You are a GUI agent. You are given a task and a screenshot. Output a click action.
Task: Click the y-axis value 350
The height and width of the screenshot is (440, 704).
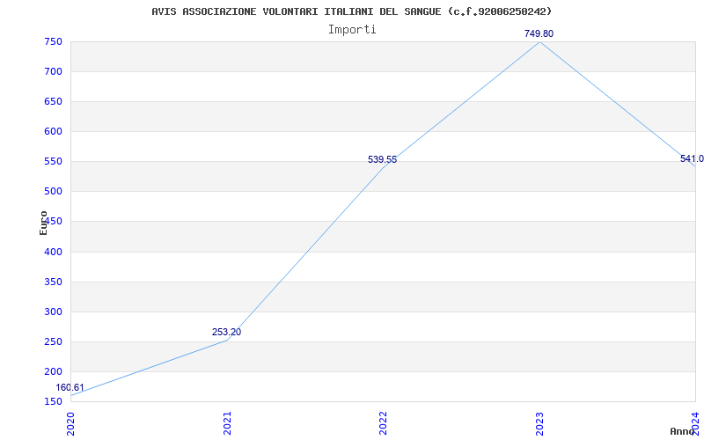coord(53,282)
